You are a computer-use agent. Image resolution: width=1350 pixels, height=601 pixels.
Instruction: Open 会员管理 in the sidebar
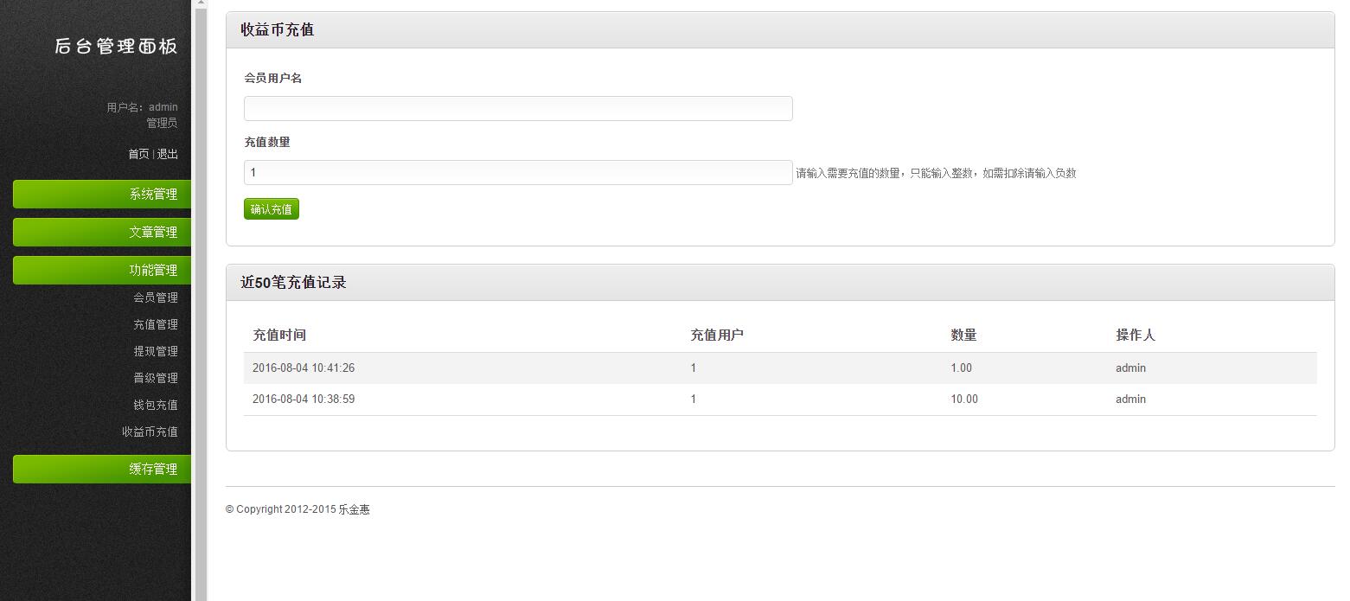pyautogui.click(x=156, y=298)
